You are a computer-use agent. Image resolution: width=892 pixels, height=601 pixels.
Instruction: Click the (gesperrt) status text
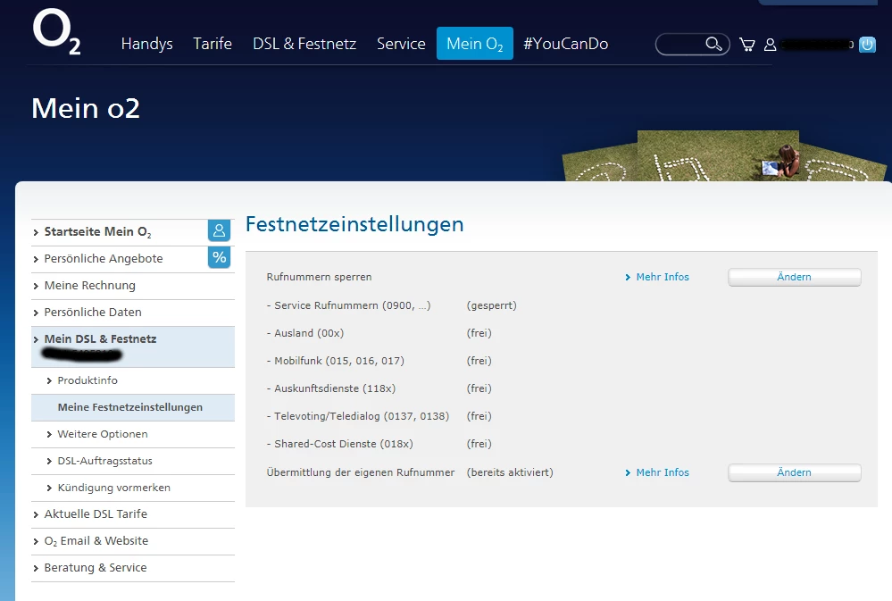(491, 305)
